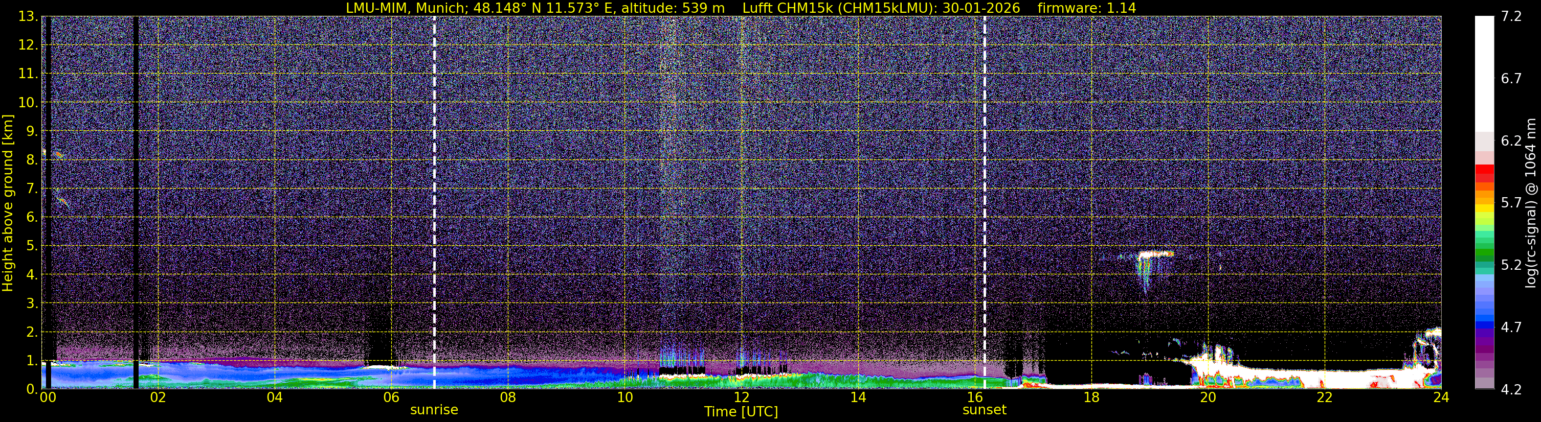Click the '18' time tick label
Image resolution: width=1541 pixels, height=422 pixels.
point(1091,397)
